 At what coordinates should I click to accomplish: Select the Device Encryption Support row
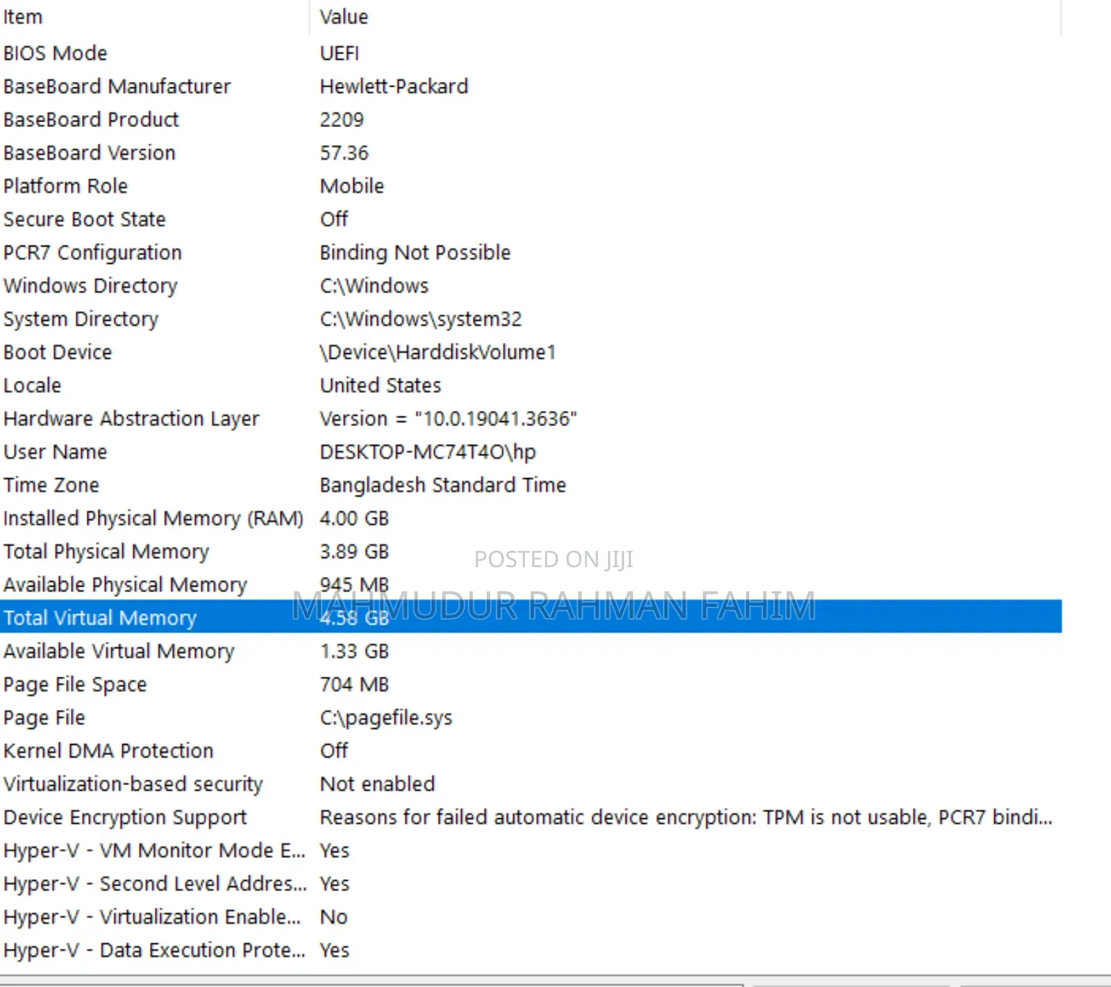coord(125,818)
